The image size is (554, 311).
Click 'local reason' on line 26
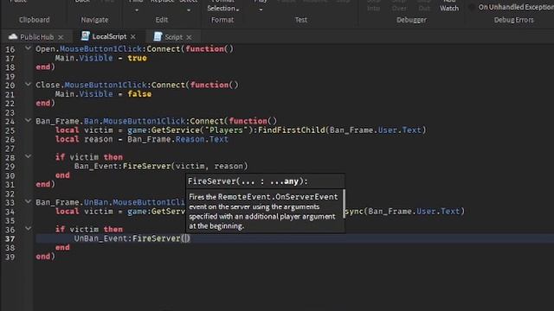pyautogui.click(x=84, y=139)
